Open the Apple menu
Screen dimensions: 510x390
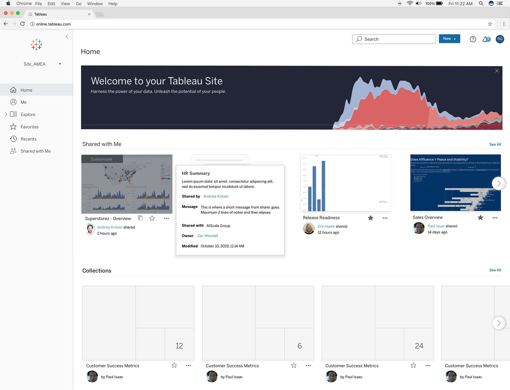coord(8,3)
